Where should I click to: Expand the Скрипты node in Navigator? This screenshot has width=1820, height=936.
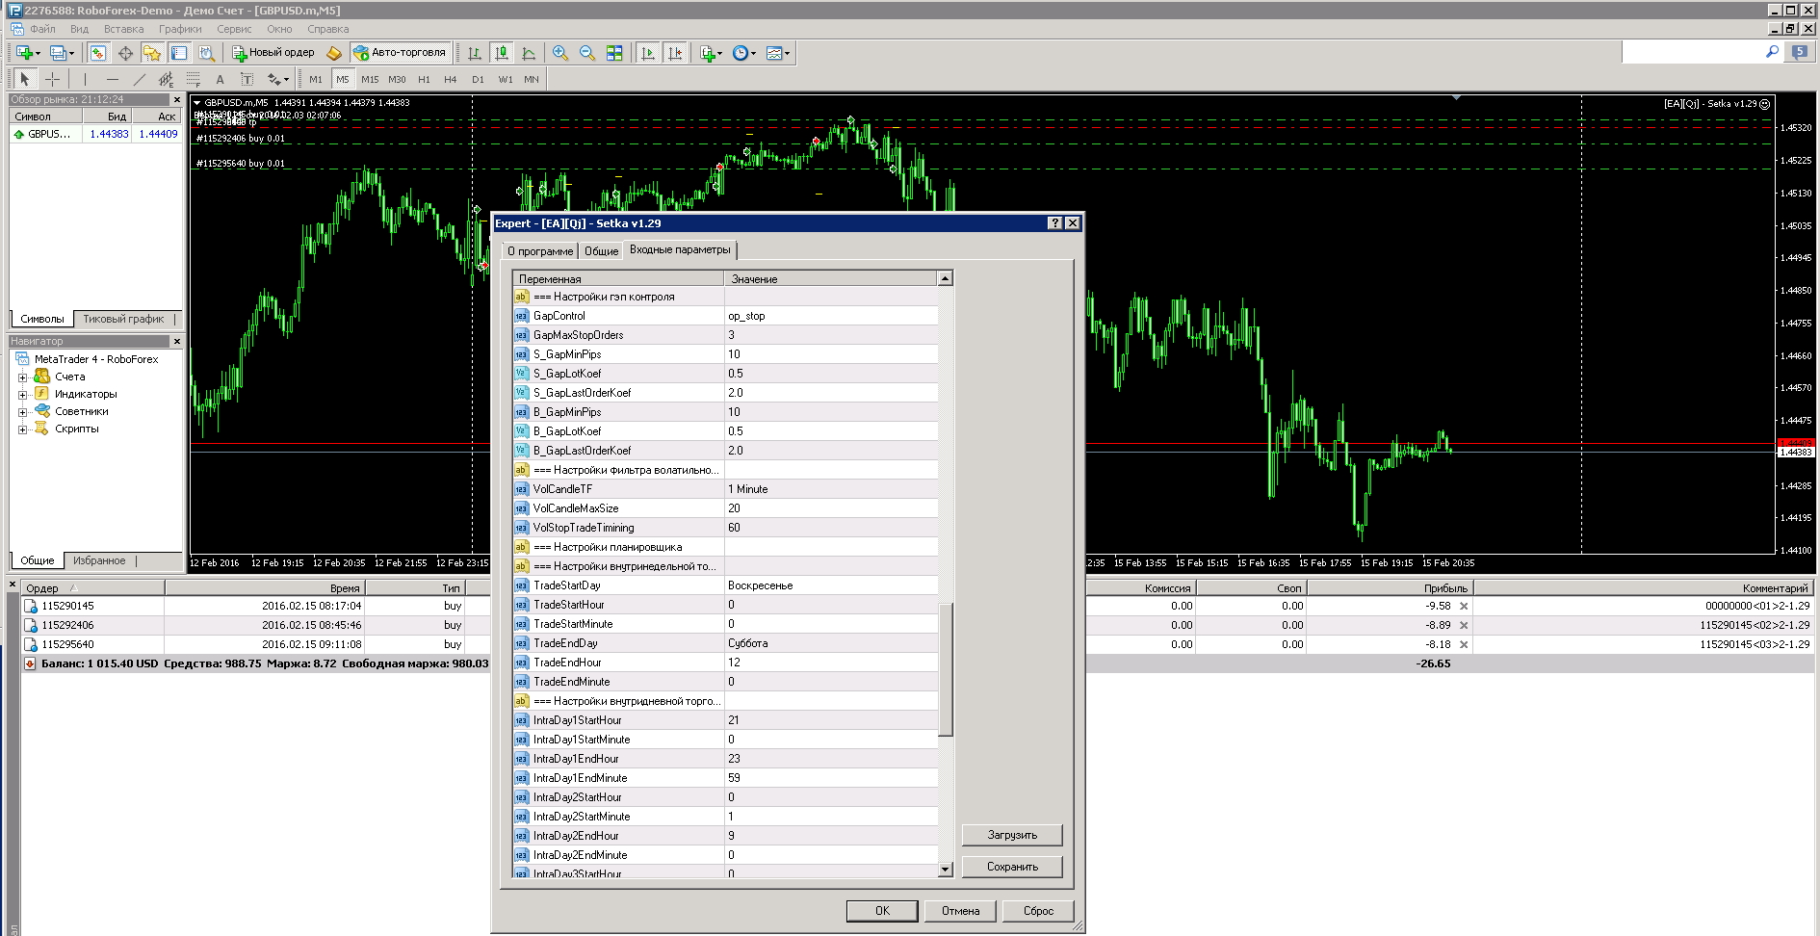click(x=22, y=429)
